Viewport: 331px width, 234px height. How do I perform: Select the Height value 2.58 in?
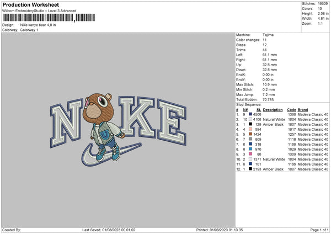[323, 13]
